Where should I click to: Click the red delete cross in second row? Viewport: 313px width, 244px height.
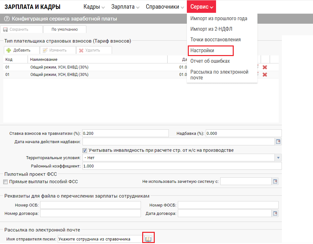coord(265,75)
